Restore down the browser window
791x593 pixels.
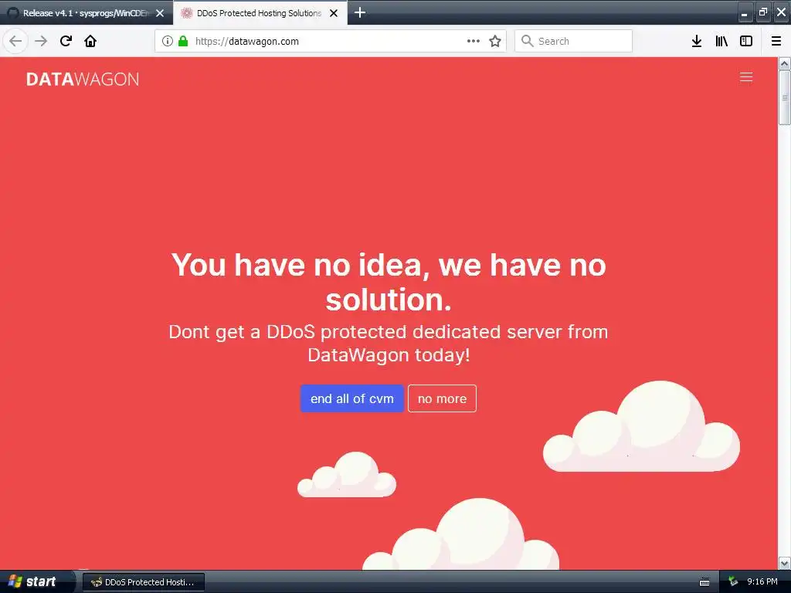pyautogui.click(x=762, y=12)
